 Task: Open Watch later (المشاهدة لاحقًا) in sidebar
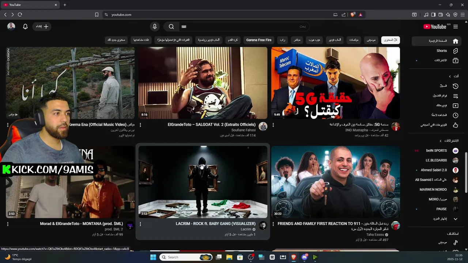(x=436, y=115)
